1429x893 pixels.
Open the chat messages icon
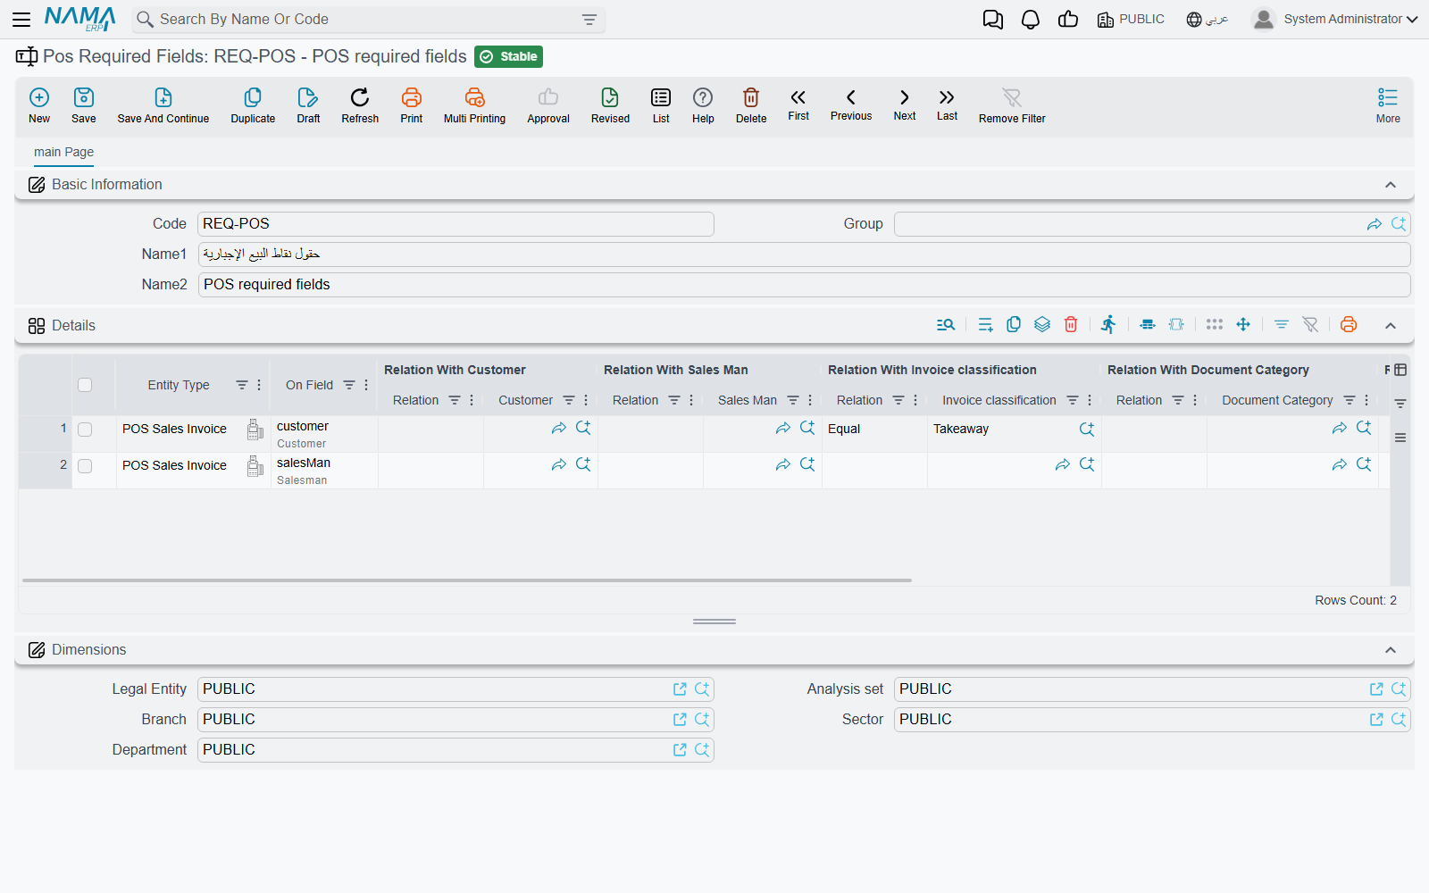tap(993, 20)
